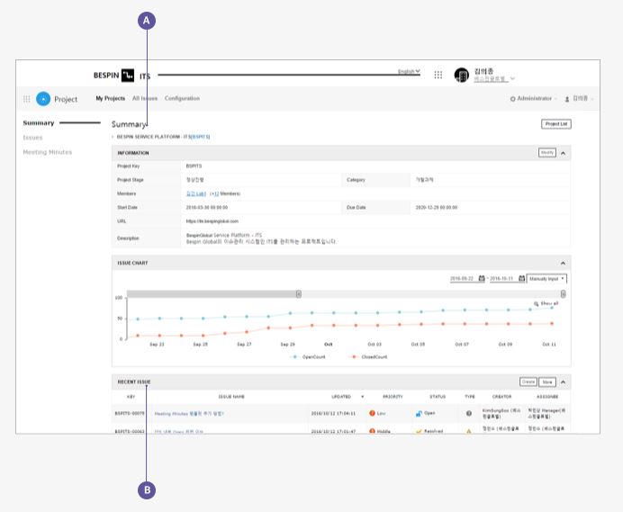Open the Administrator dropdown menu
Image resolution: width=623 pixels, height=512 pixels.
[534, 98]
